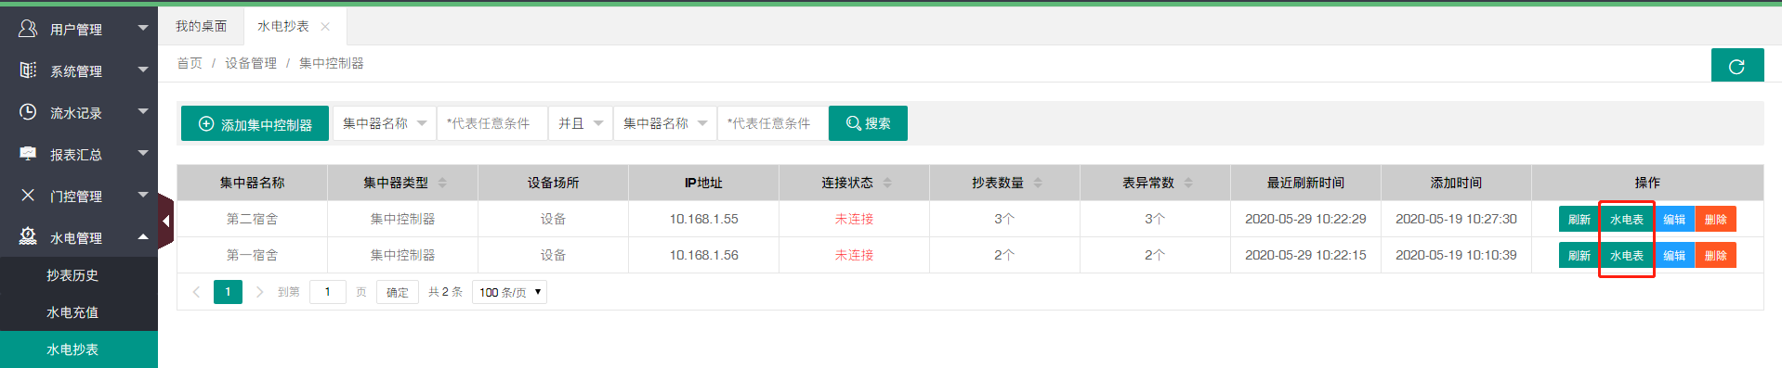
Task: Go to next page arrow
Action: (x=259, y=292)
